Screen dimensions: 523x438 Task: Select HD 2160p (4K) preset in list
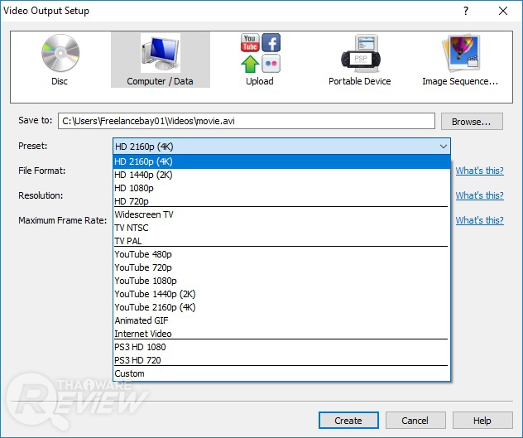[x=282, y=161]
